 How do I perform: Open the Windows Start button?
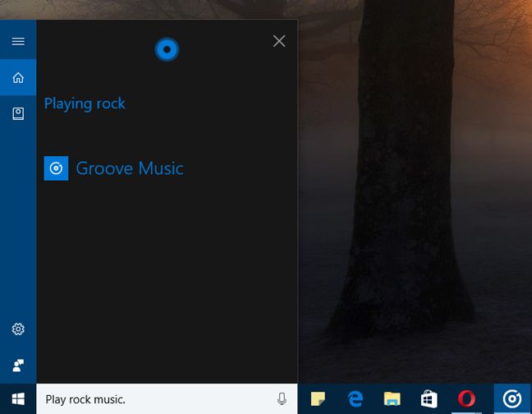pos(18,398)
